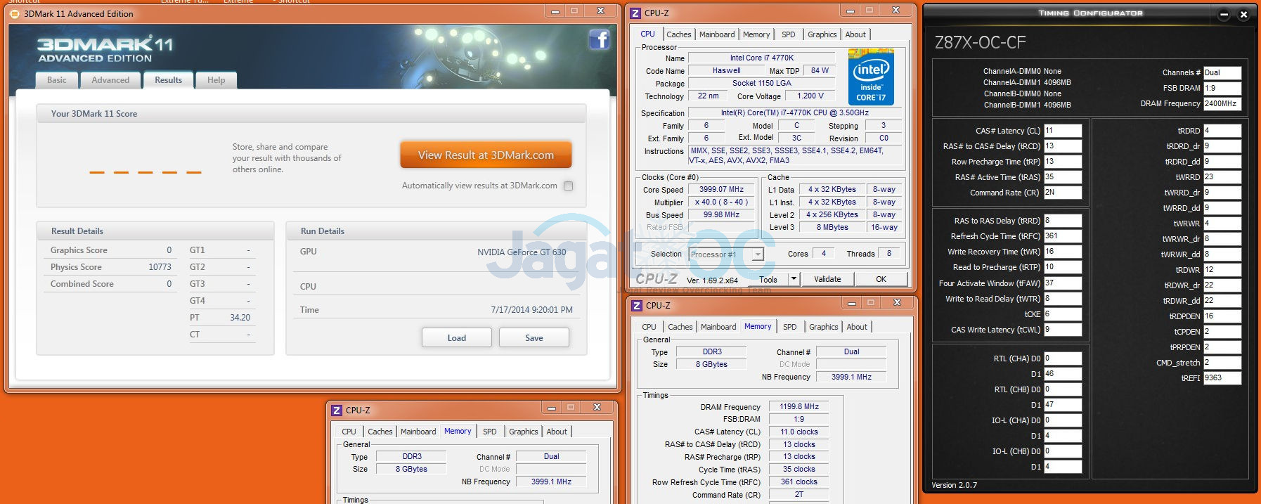Image resolution: width=1261 pixels, height=504 pixels.
Task: Click the OK button in CPU-Z
Action: 881,279
